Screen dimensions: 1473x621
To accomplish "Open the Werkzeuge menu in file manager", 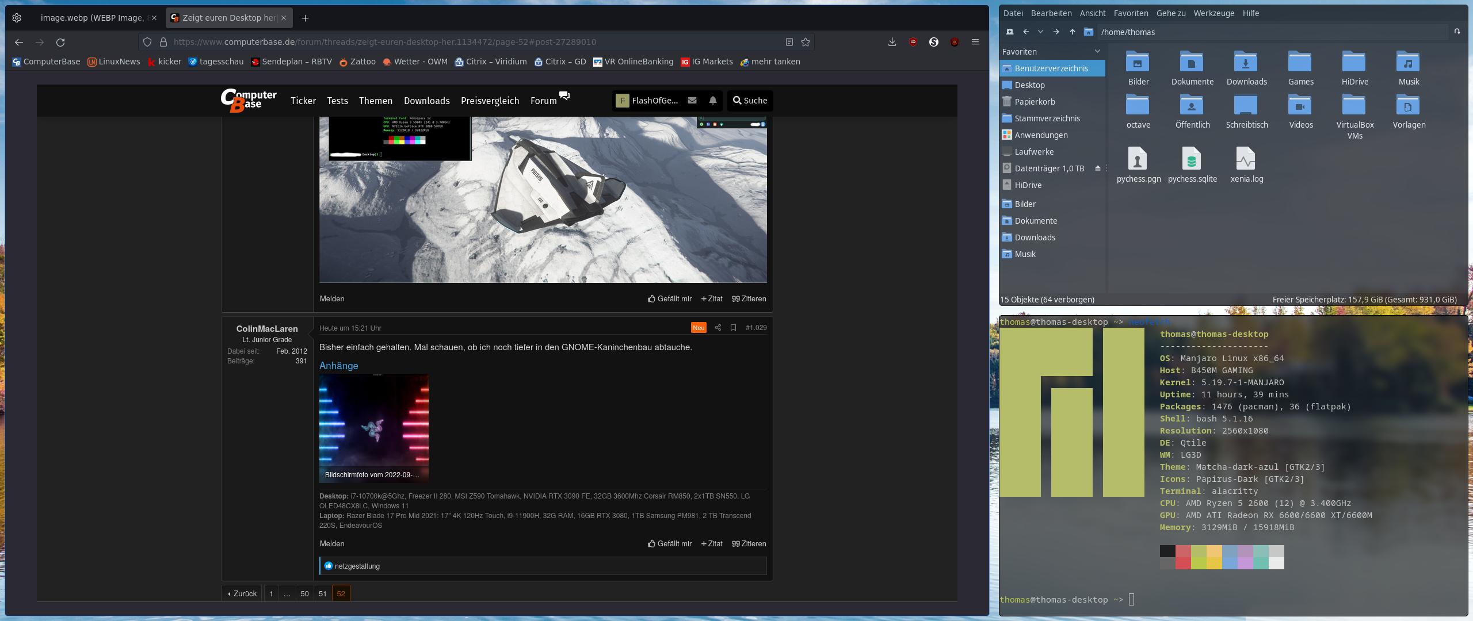I will tap(1214, 13).
